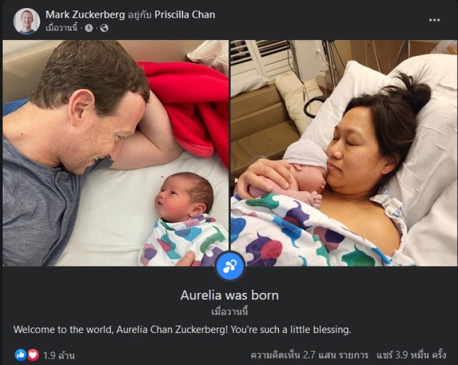458x365 pixels.
Task: Click Mark Zuckerberg's profile picture
Action: coord(26,21)
